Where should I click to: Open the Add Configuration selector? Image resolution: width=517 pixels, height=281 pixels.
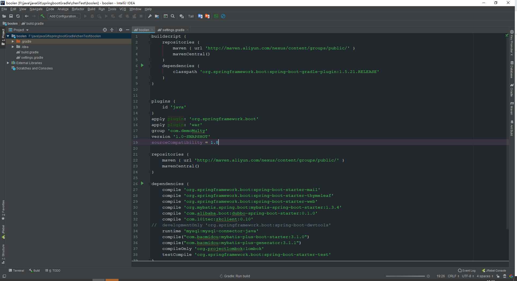(x=64, y=16)
